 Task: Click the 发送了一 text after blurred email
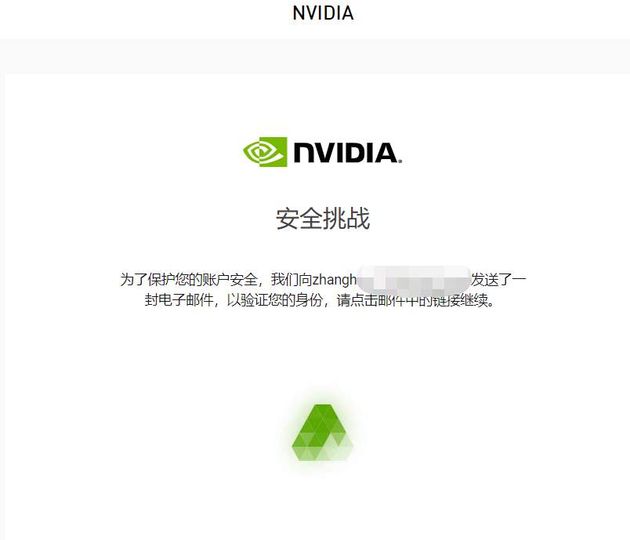pos(498,279)
